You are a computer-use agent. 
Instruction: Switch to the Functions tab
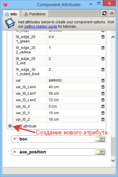point(35,14)
